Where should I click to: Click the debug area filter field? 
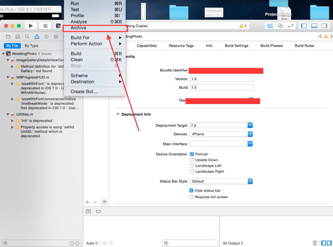pos(190,243)
